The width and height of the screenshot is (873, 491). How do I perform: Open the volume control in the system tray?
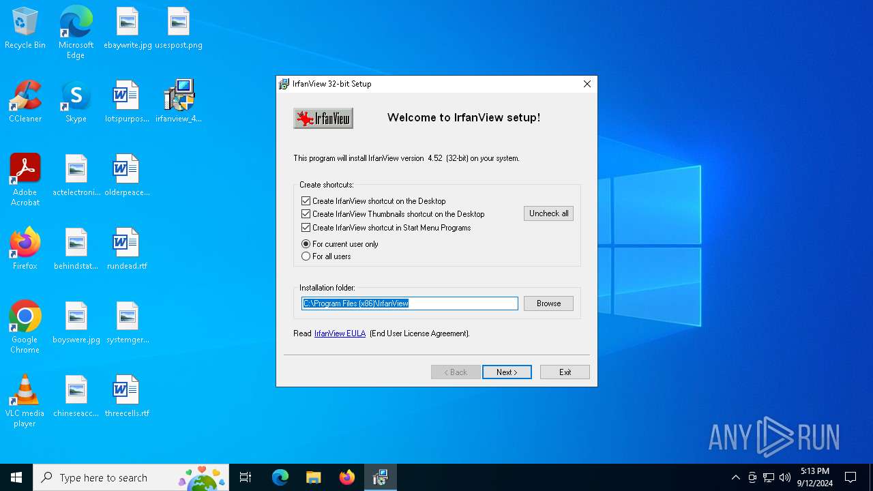point(785,477)
